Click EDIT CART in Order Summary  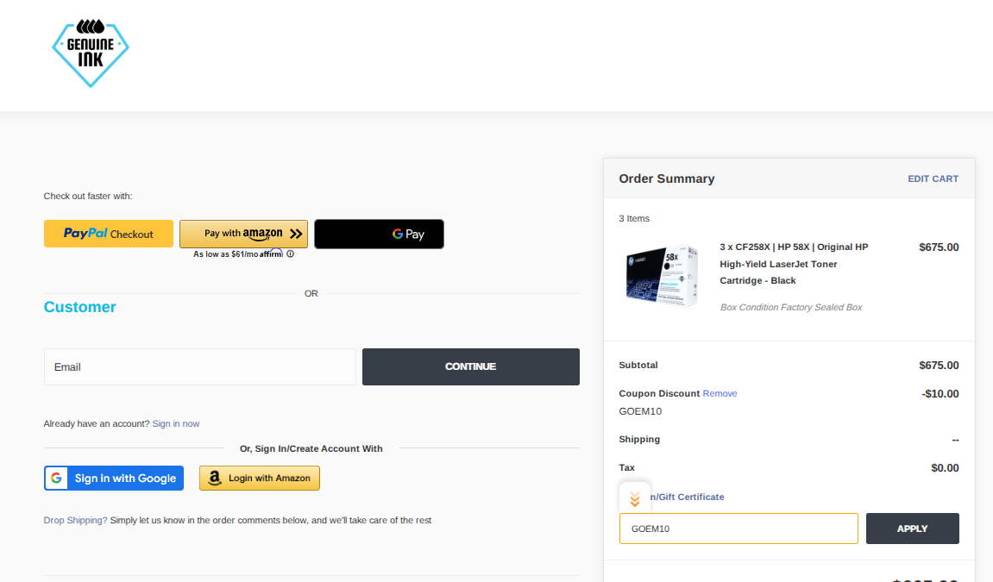point(933,178)
